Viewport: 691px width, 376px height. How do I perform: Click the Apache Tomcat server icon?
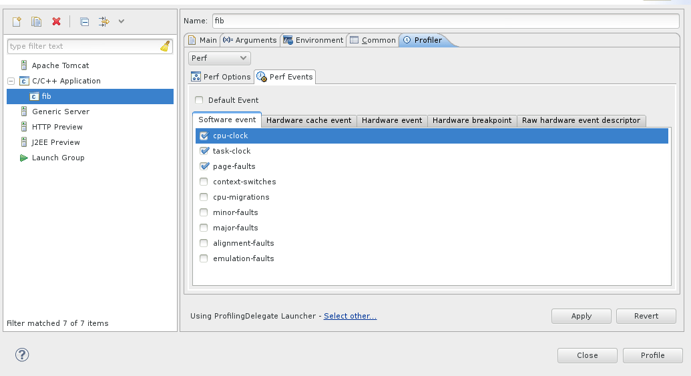pos(24,65)
